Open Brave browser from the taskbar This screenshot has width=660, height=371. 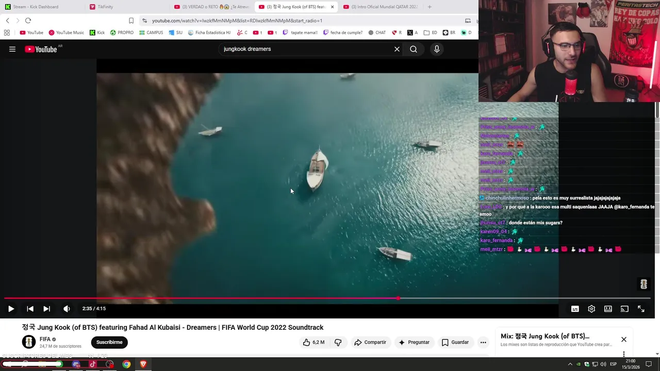[x=143, y=364]
